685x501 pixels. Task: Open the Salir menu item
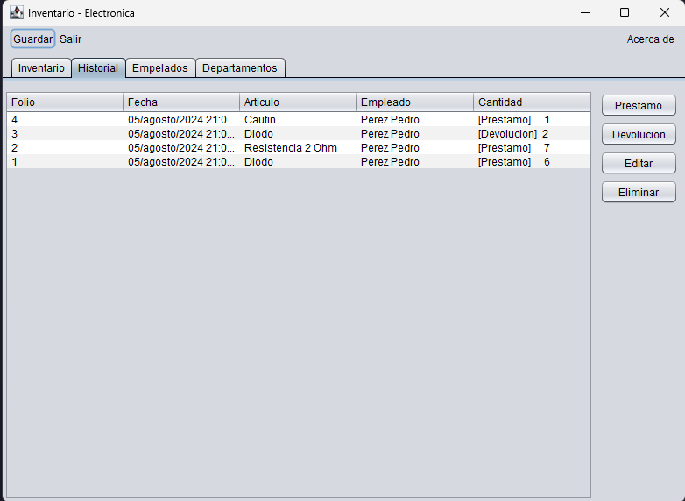[x=70, y=39]
